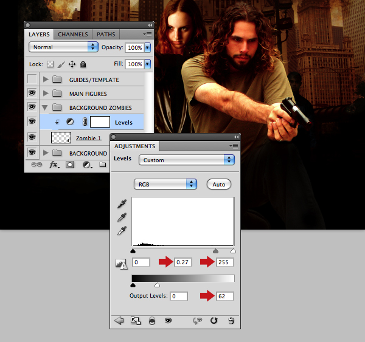Select the Levels layer mask thumbnail
The height and width of the screenshot is (342, 365).
pos(100,122)
